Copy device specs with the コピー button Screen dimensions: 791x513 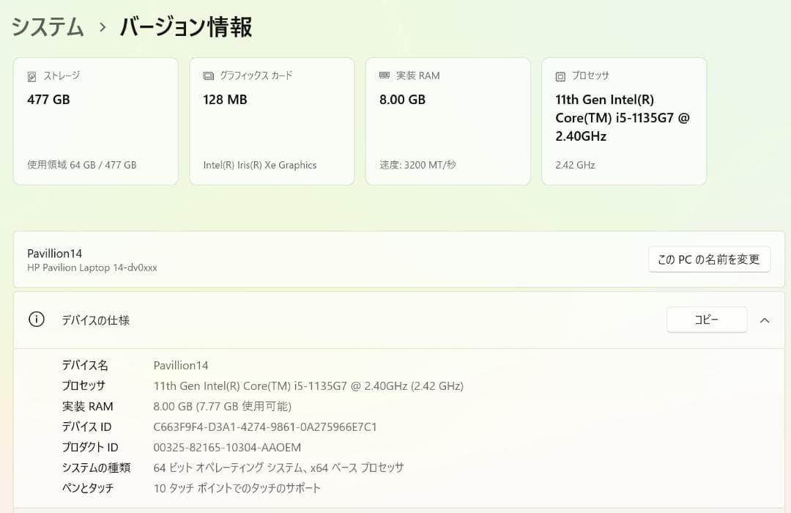click(706, 320)
